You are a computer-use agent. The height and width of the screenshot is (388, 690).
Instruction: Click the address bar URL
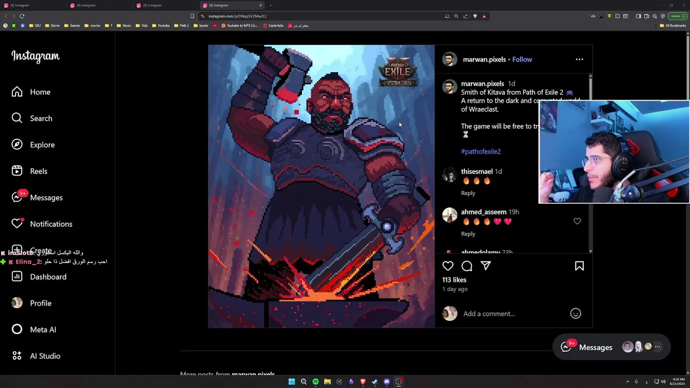[238, 16]
